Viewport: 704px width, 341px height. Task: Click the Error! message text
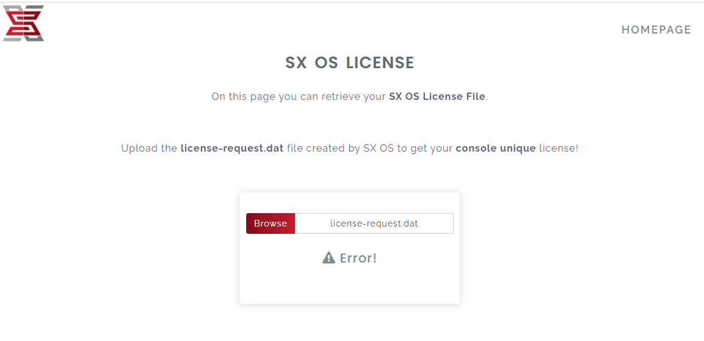358,258
